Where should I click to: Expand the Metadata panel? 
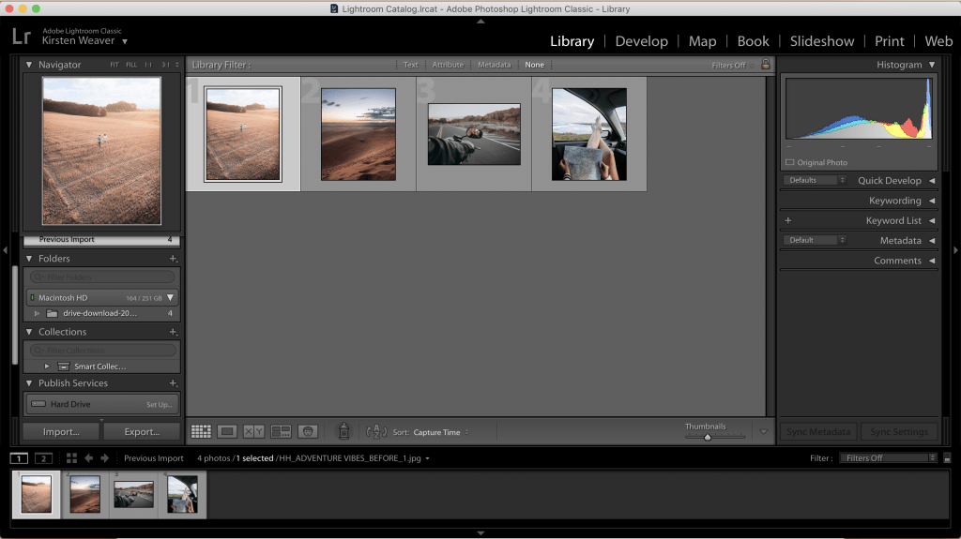[x=932, y=241]
